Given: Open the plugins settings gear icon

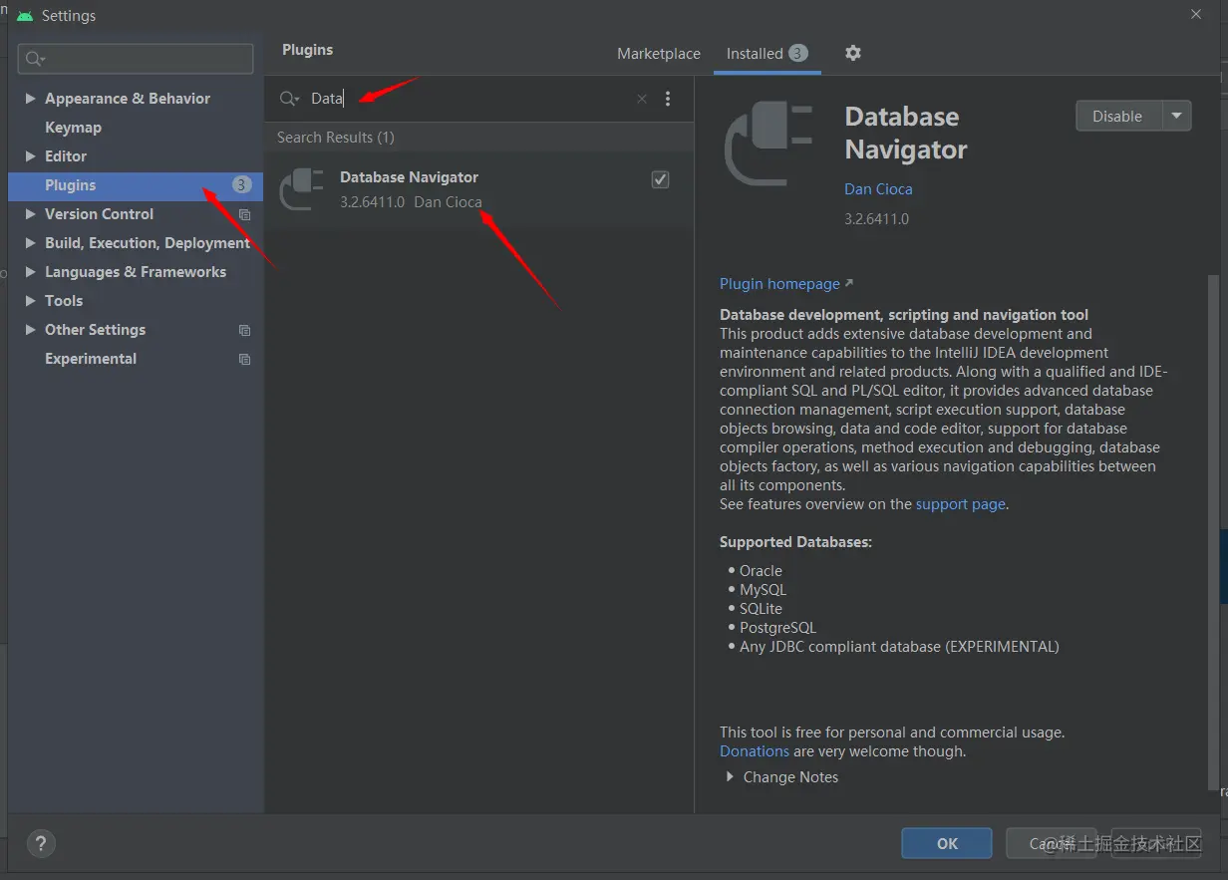Looking at the screenshot, I should click(853, 53).
